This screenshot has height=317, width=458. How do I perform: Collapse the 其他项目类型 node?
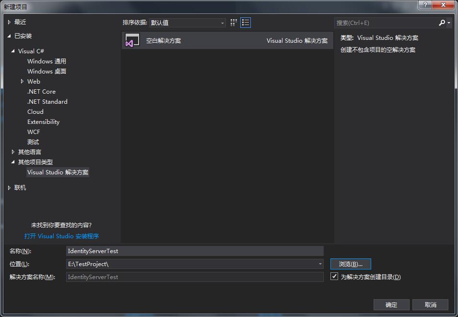13,162
